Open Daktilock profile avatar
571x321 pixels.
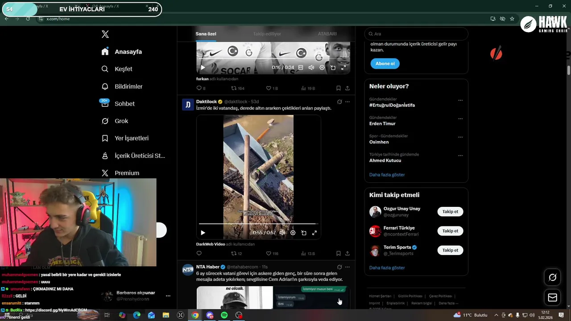tap(188, 105)
